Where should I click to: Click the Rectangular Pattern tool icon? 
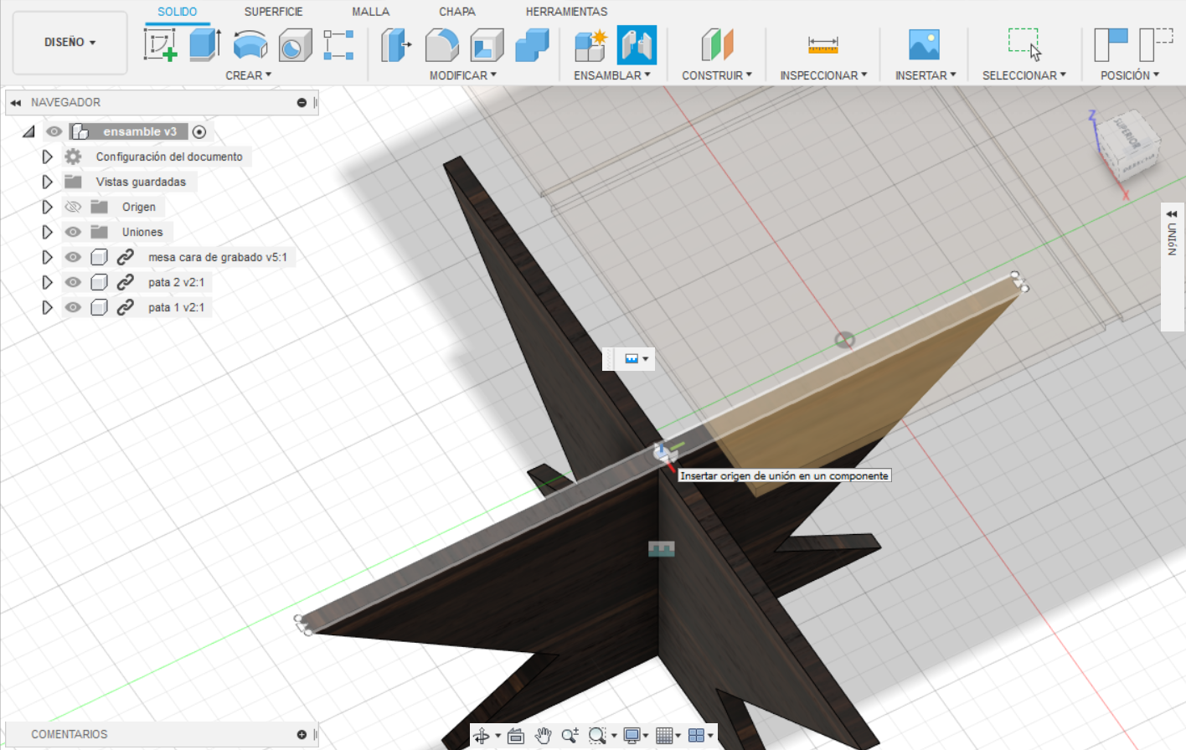(338, 44)
